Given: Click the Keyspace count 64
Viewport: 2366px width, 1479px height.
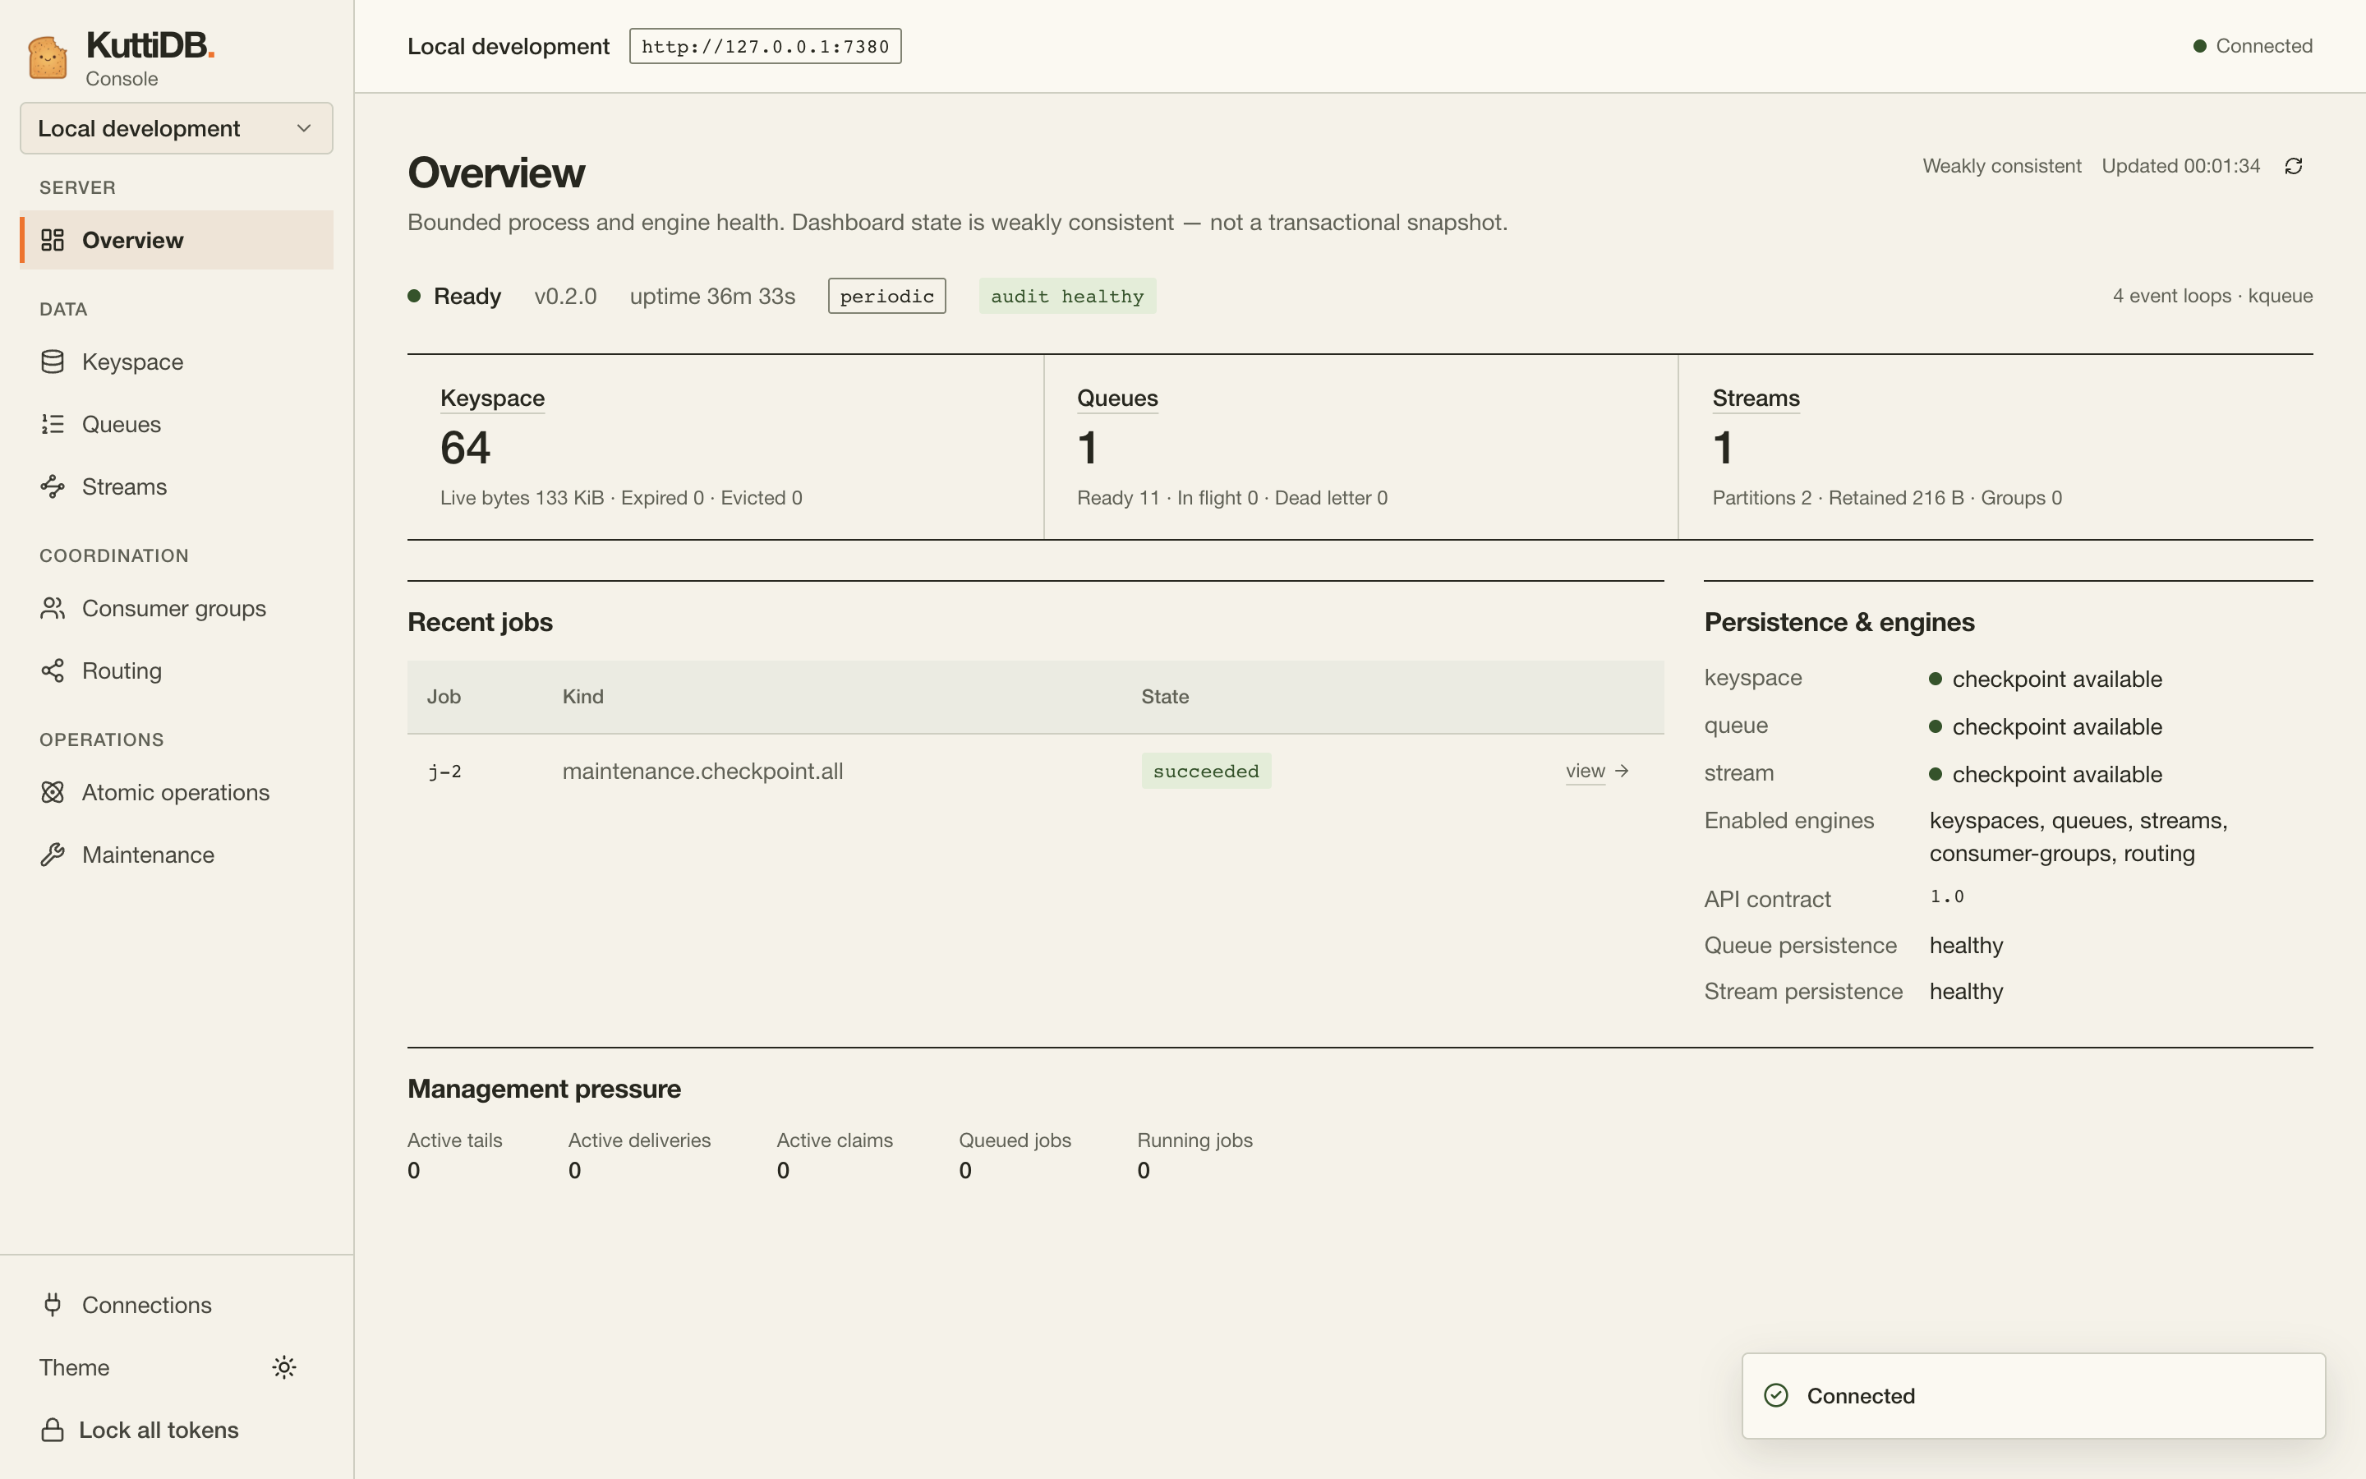Looking at the screenshot, I should 465,448.
